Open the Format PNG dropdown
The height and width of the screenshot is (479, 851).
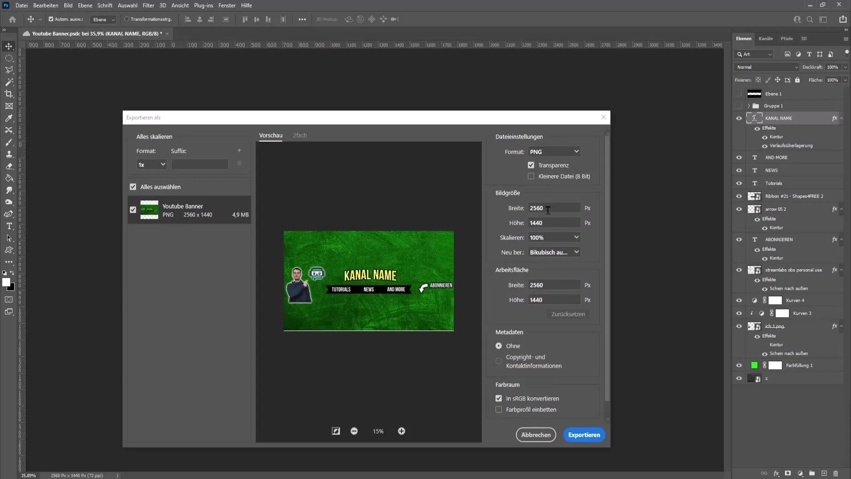pyautogui.click(x=554, y=152)
